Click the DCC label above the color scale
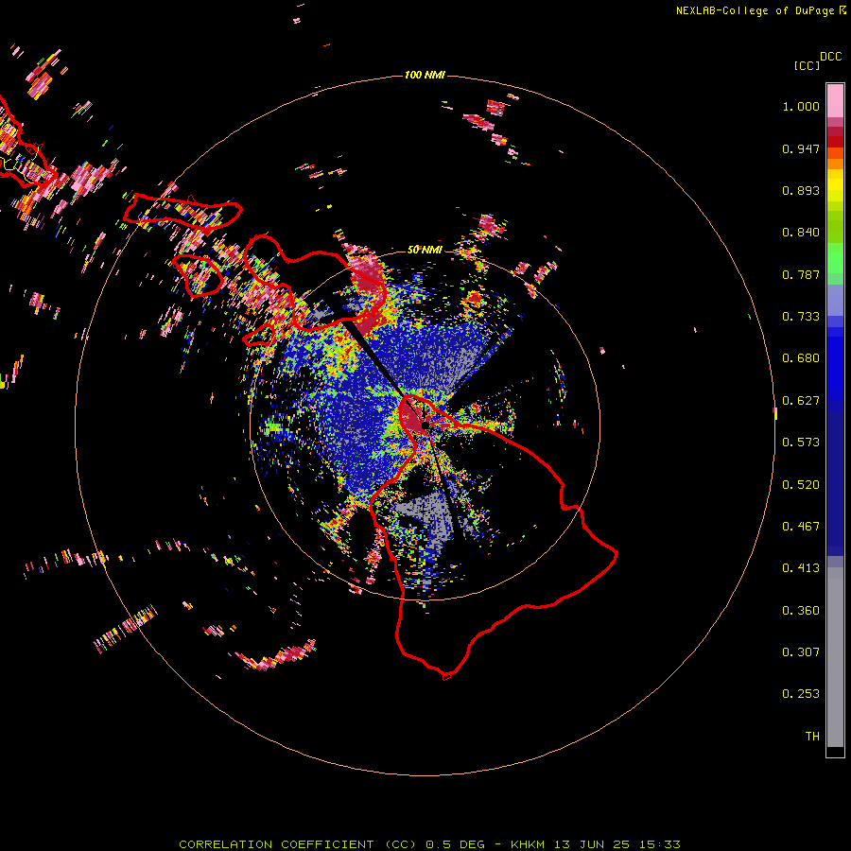851x851 pixels. (x=830, y=57)
